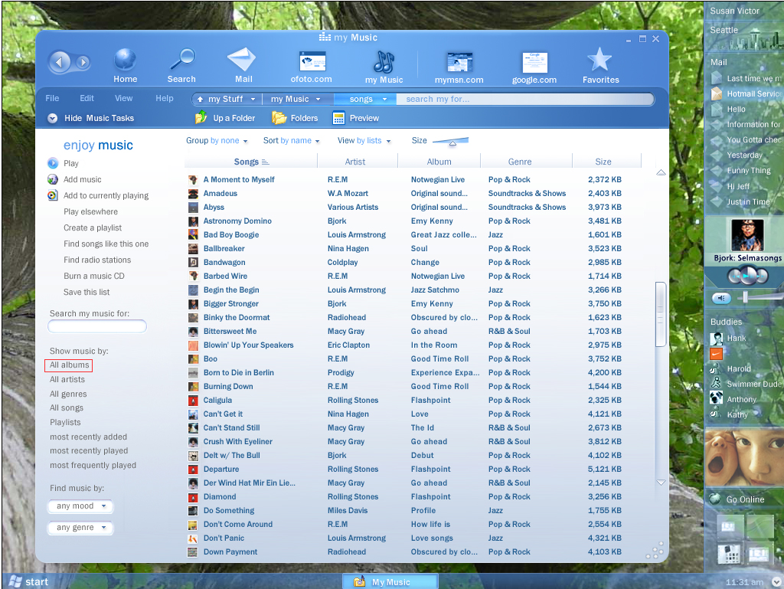
Task: Show music by All artists
Action: [67, 379]
